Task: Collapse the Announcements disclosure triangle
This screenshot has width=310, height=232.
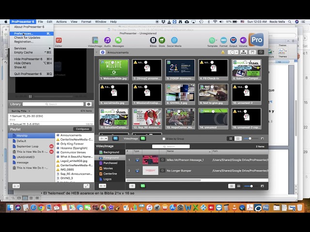Action: [97, 52]
